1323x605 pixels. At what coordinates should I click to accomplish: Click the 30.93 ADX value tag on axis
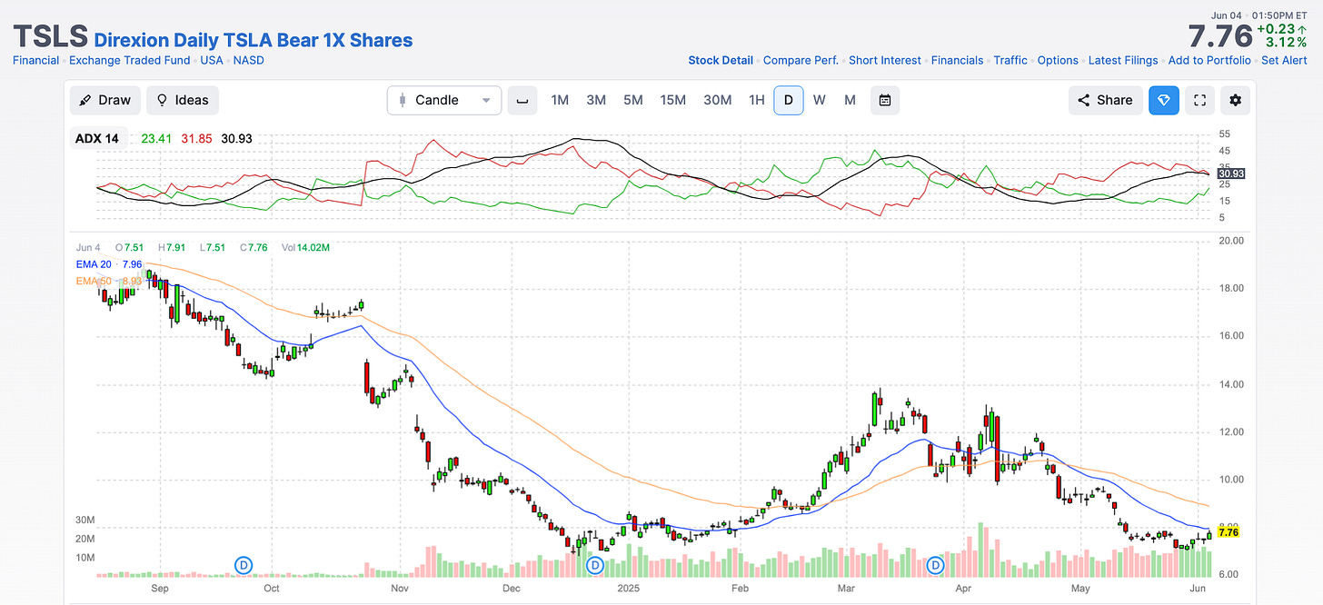tap(1230, 173)
